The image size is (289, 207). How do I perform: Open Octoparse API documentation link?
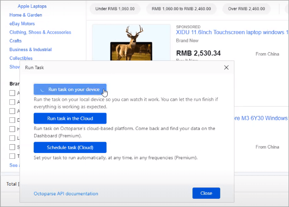pos(66,193)
